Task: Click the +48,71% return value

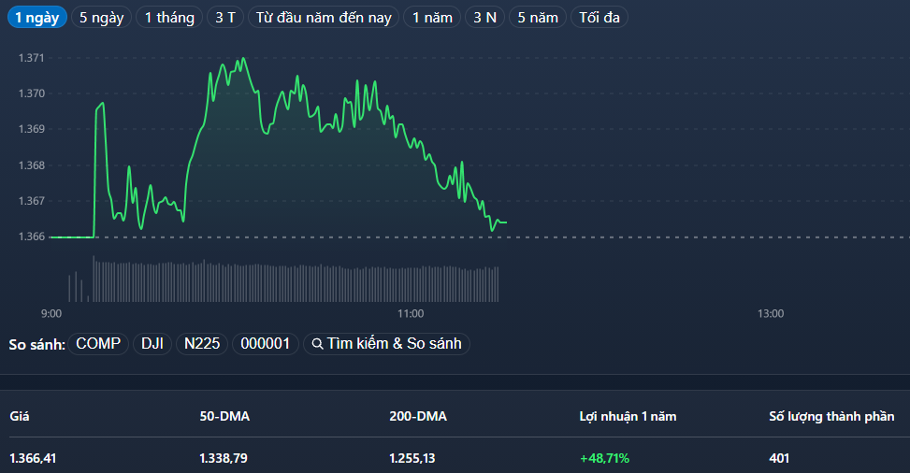Action: (x=604, y=458)
